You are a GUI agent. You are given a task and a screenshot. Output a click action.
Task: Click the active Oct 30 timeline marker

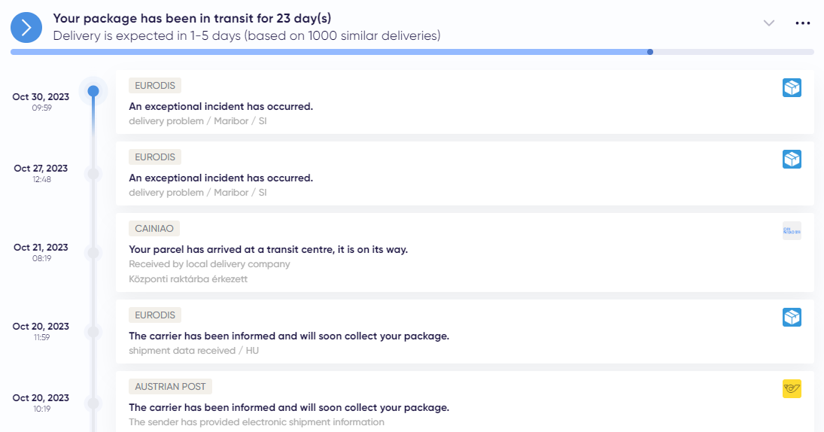[93, 92]
